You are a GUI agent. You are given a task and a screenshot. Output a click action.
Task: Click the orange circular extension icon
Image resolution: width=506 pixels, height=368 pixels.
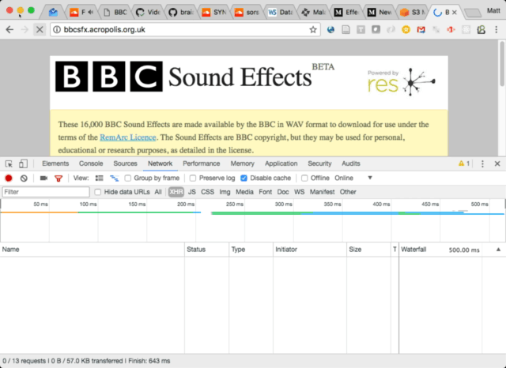tap(406, 30)
